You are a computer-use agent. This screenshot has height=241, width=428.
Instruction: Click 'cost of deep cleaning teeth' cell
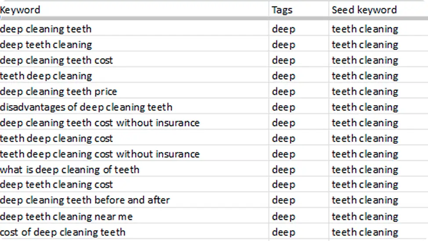point(134,231)
